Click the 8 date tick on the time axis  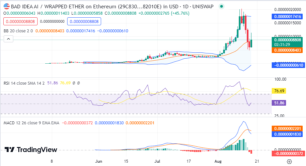point(52,161)
